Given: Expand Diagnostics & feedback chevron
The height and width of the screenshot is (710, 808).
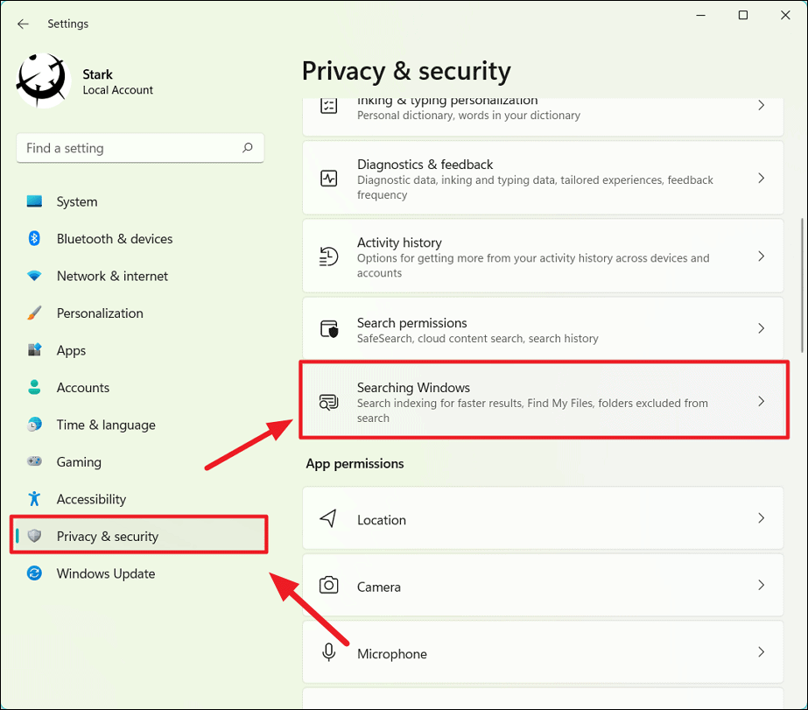Looking at the screenshot, I should (761, 179).
